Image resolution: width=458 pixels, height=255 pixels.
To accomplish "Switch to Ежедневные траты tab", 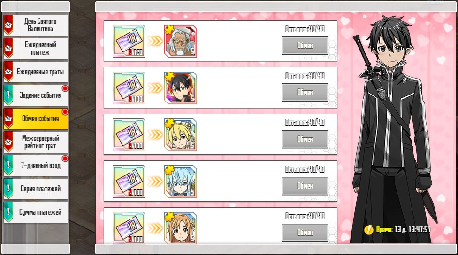I will coord(36,72).
